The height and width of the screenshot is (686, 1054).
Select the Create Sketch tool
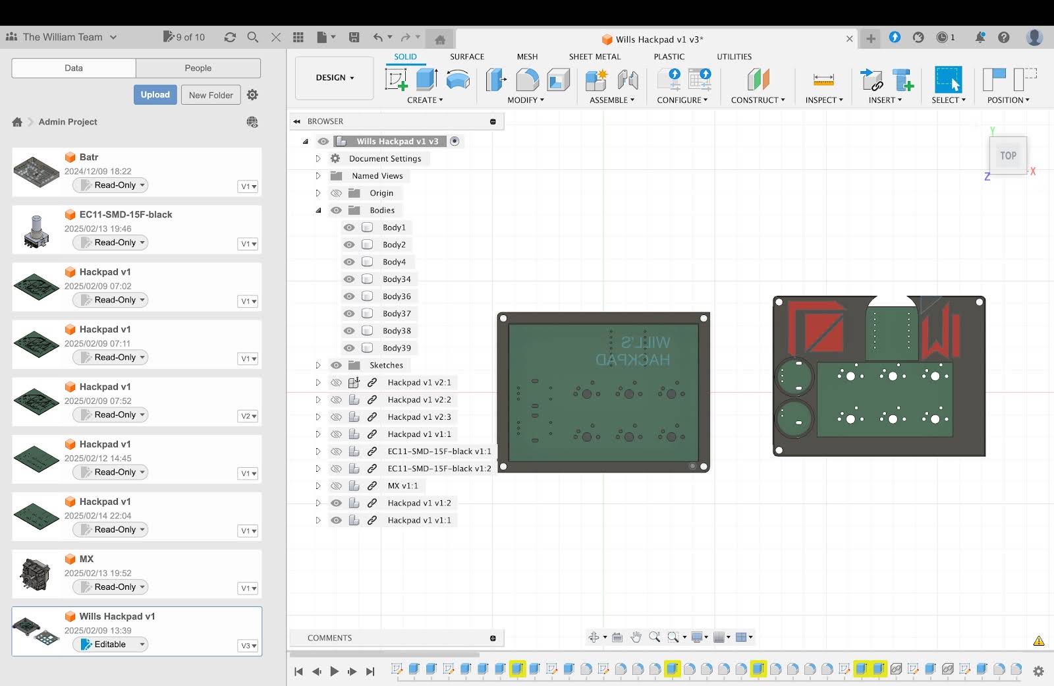(x=397, y=80)
